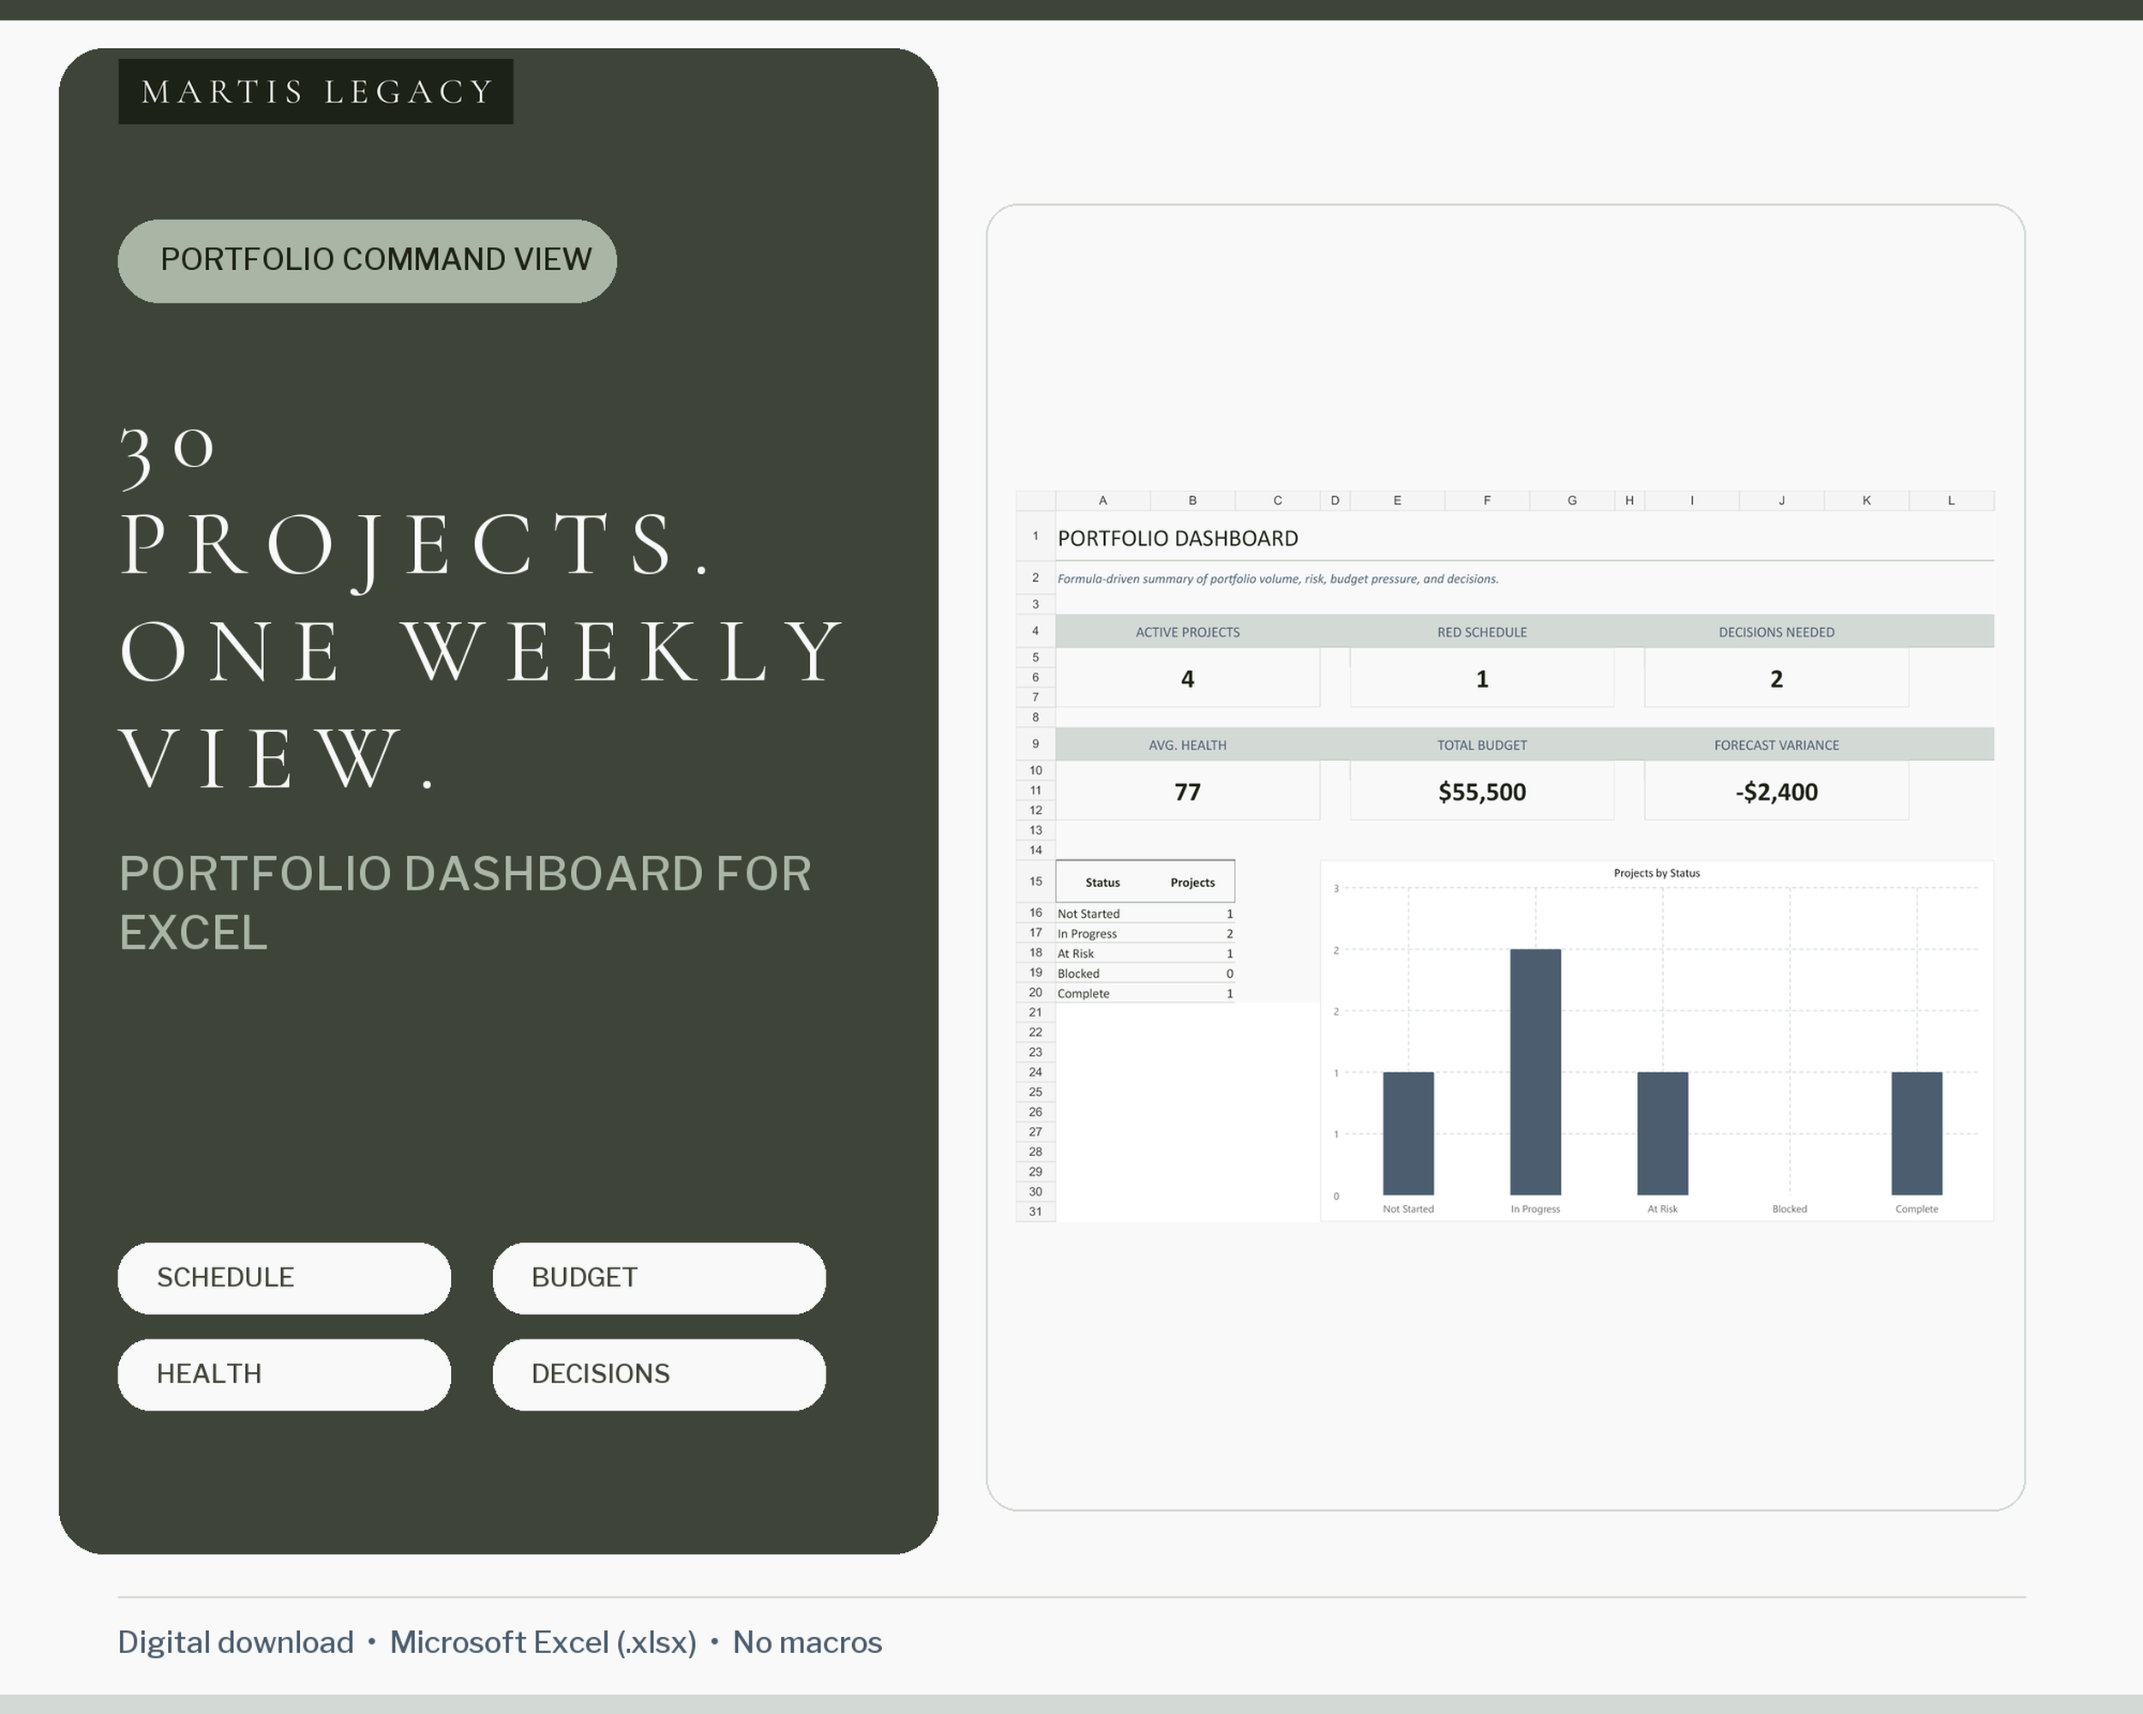Click the 'At Risk' table row
The height and width of the screenshot is (1714, 2143).
click(1145, 953)
